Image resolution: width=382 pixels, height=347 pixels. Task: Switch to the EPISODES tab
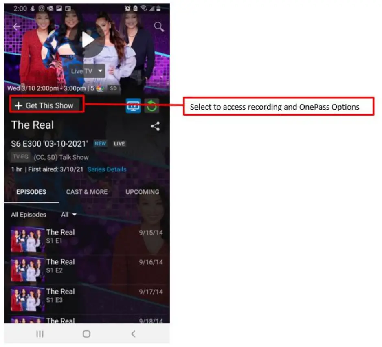click(x=31, y=192)
